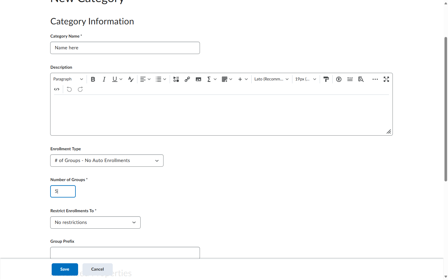Expand the alignment options arrow

149,79
